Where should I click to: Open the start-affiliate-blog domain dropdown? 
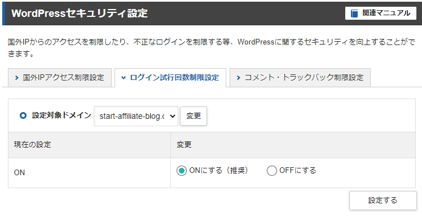pos(136,116)
